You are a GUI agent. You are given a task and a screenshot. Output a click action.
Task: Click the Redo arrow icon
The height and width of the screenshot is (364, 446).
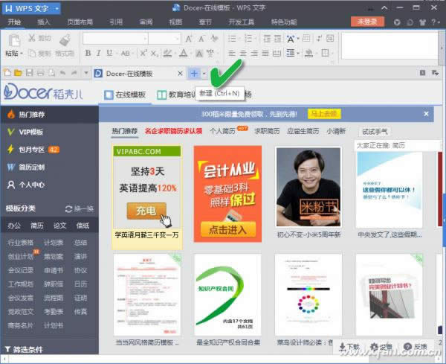point(74,73)
